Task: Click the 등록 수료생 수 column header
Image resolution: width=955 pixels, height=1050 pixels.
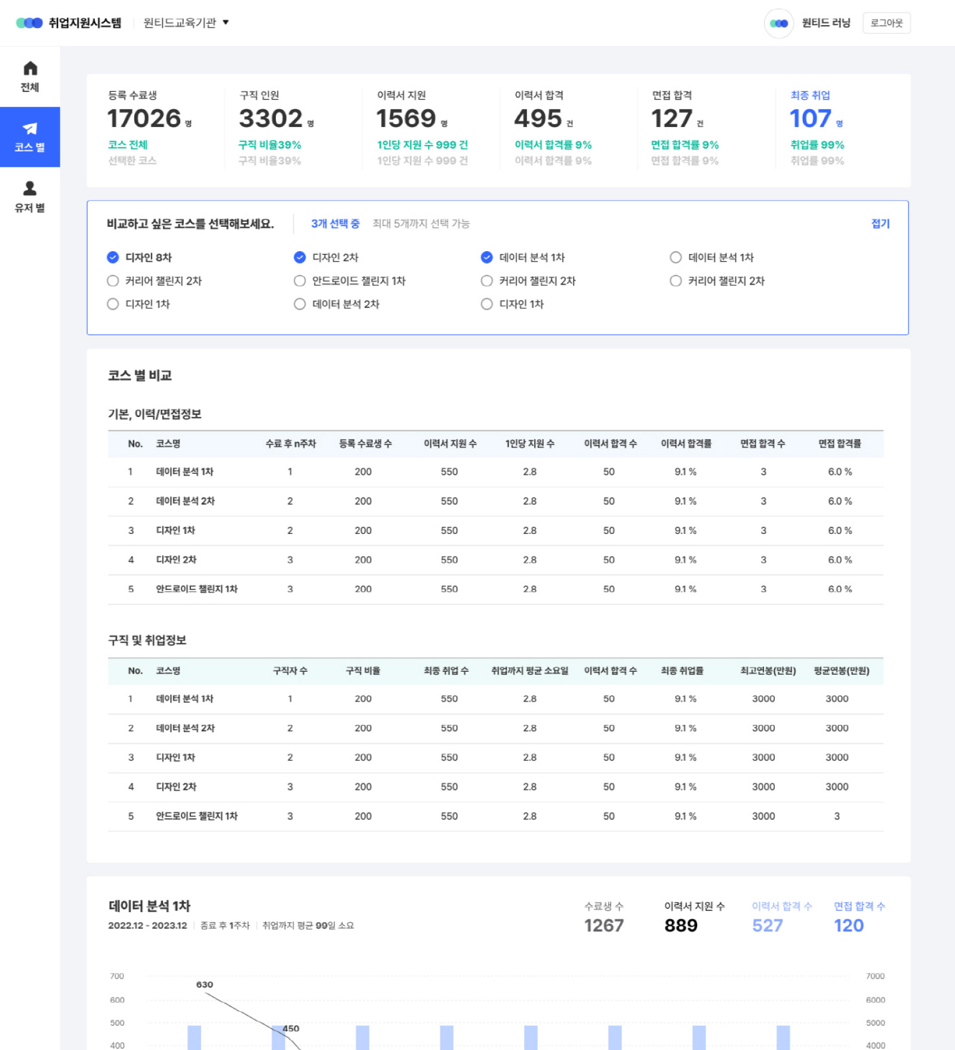Action: click(x=365, y=443)
